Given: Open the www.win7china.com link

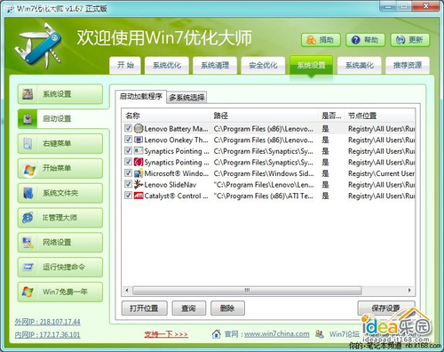Looking at the screenshot, I should [x=277, y=334].
